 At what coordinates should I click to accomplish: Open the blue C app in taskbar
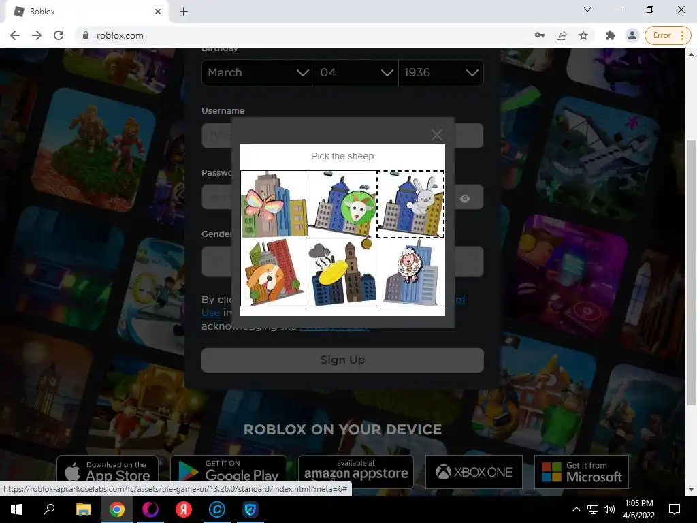coord(217,509)
